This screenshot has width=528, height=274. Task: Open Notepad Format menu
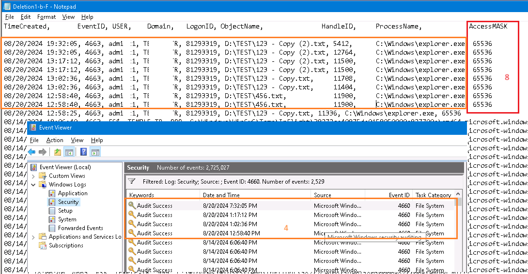pyautogui.click(x=47, y=17)
